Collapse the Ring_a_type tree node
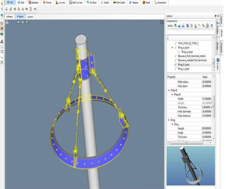The height and width of the screenshot is (189, 226). click(x=172, y=48)
